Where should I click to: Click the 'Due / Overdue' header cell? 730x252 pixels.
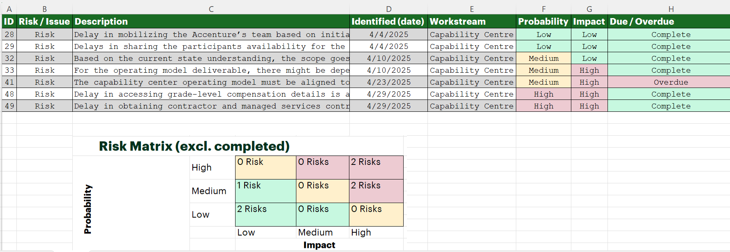[x=669, y=21]
